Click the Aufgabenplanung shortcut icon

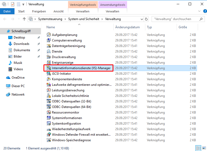pyautogui.click(x=49, y=35)
